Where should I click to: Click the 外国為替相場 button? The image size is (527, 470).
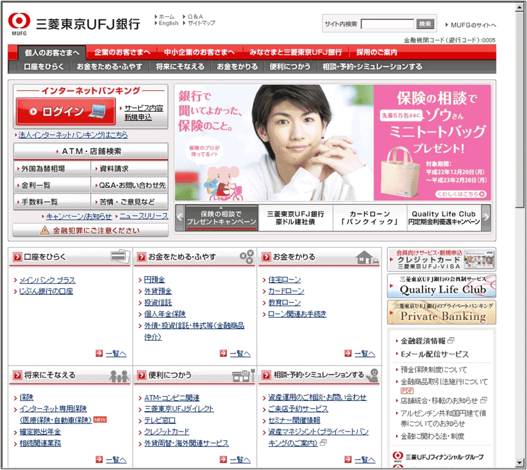(x=52, y=169)
